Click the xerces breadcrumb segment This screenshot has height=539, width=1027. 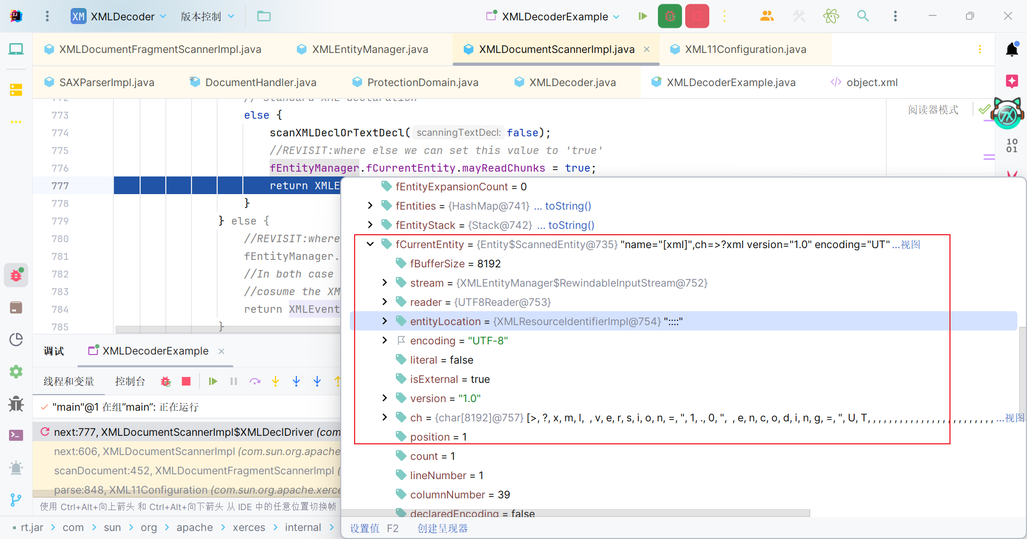[249, 527]
